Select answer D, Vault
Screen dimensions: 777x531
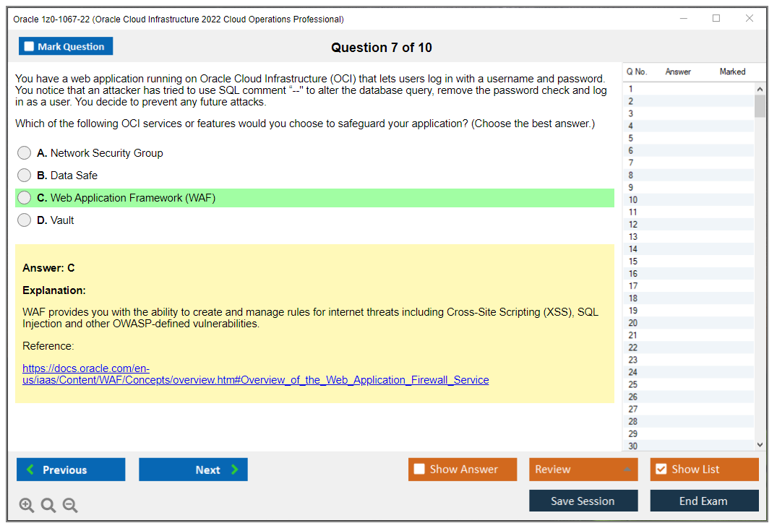click(24, 220)
